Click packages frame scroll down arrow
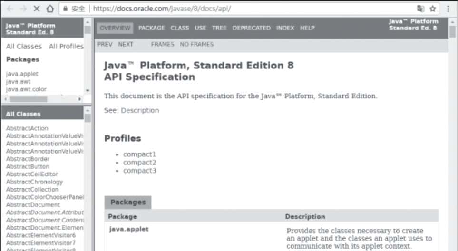Image resolution: width=458 pixels, height=251 pixels. click(88, 91)
